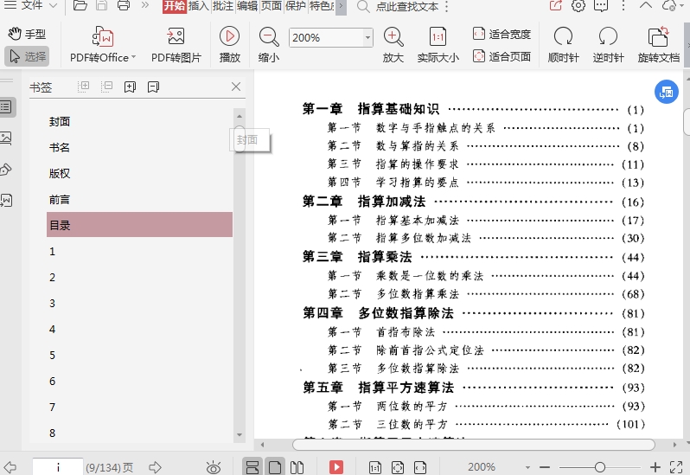Click the open folder icon
This screenshot has height=475, width=690.
(80, 6)
